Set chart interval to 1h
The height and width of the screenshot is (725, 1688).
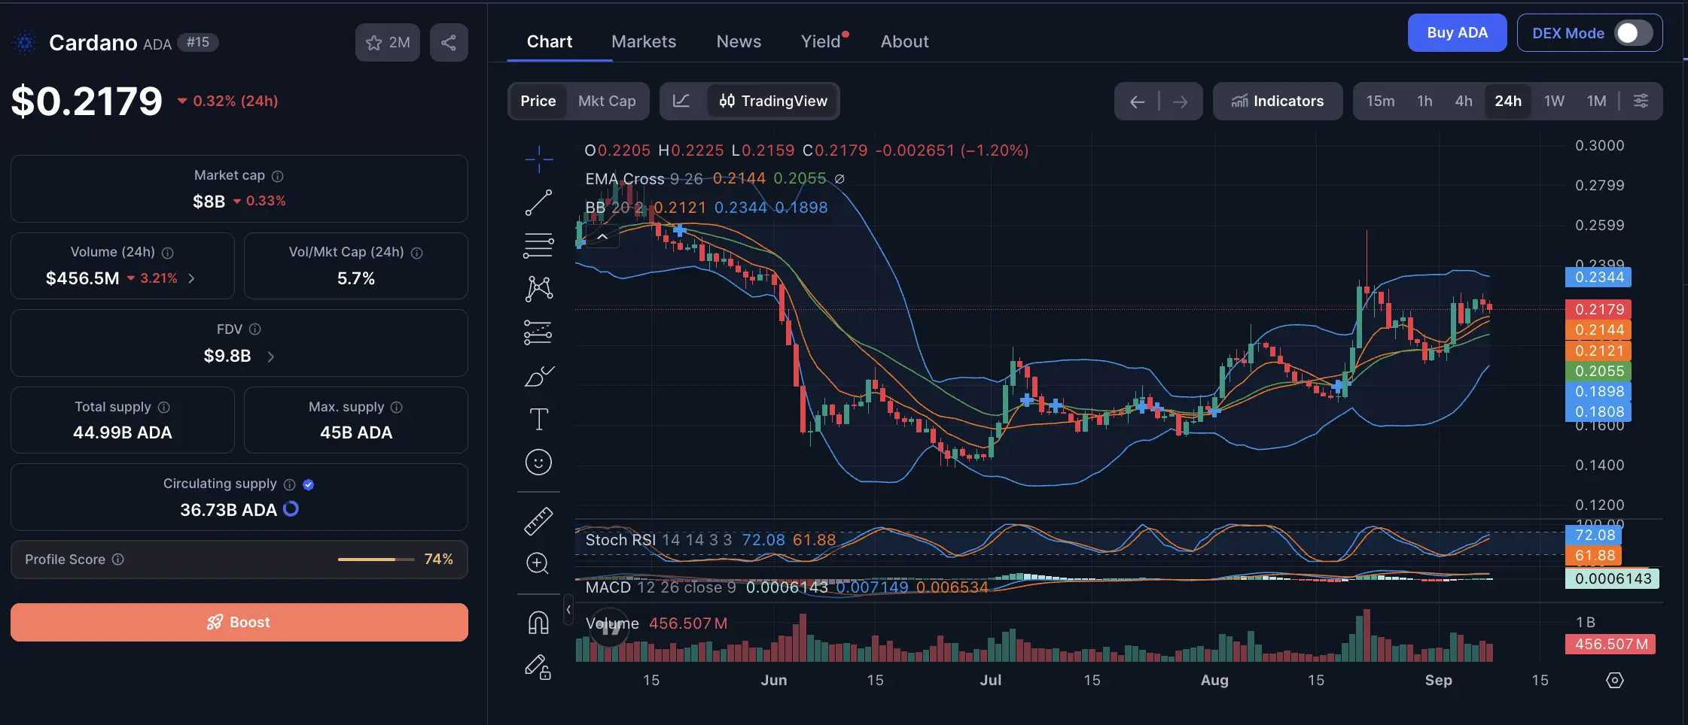click(x=1424, y=101)
